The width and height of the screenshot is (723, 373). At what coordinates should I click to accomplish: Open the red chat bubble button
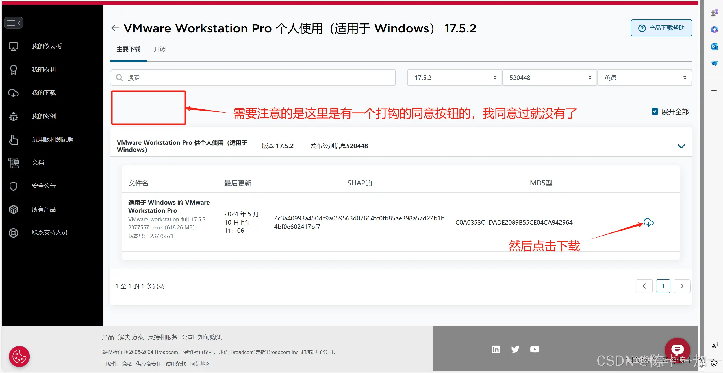677,350
